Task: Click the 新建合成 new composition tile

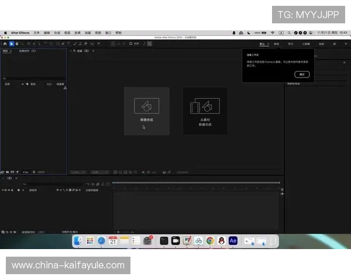Action: [x=146, y=111]
